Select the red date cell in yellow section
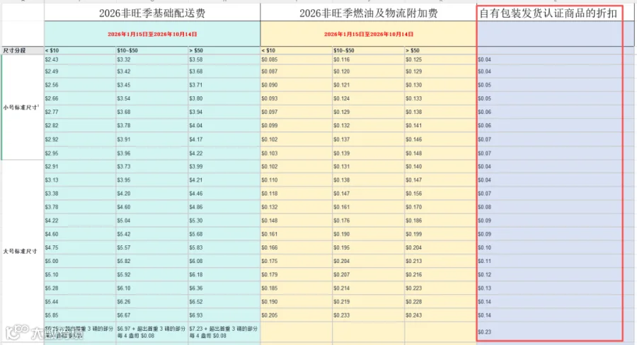This screenshot has width=637, height=345. 369,34
